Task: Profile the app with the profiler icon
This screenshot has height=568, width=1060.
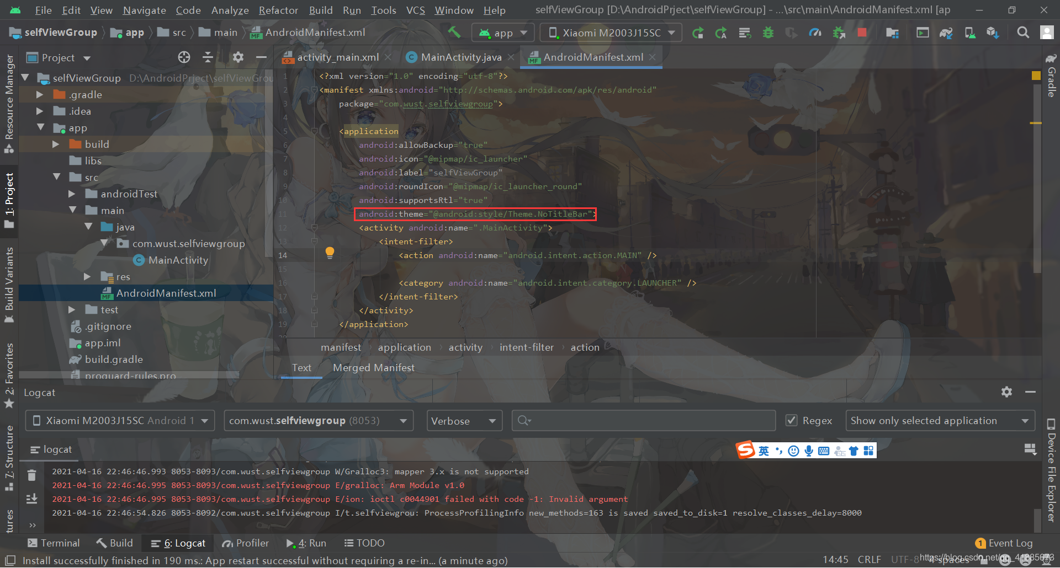Action: pos(815,32)
